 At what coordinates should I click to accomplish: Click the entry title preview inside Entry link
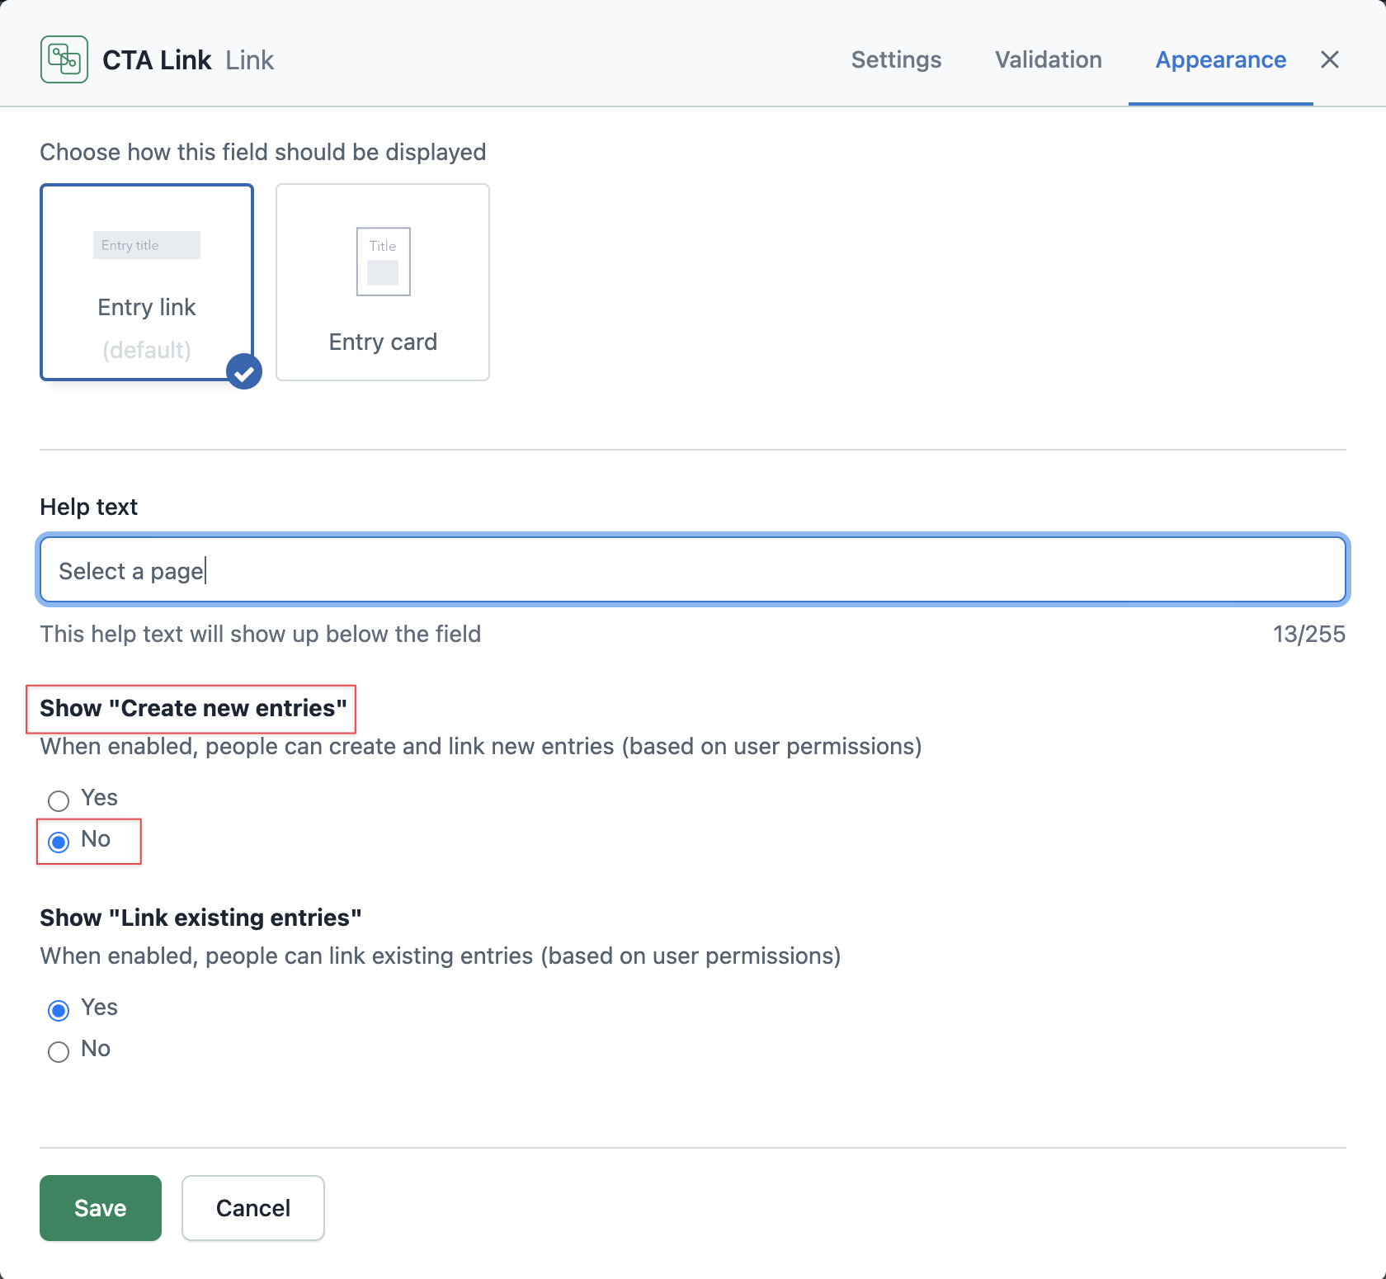pos(146,244)
